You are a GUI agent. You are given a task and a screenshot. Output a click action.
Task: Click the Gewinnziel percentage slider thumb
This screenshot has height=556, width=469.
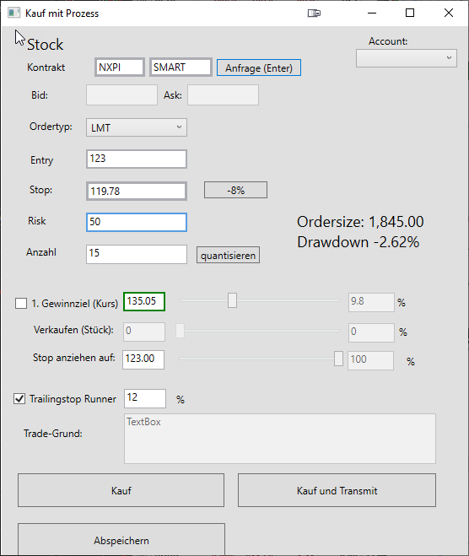[232, 300]
